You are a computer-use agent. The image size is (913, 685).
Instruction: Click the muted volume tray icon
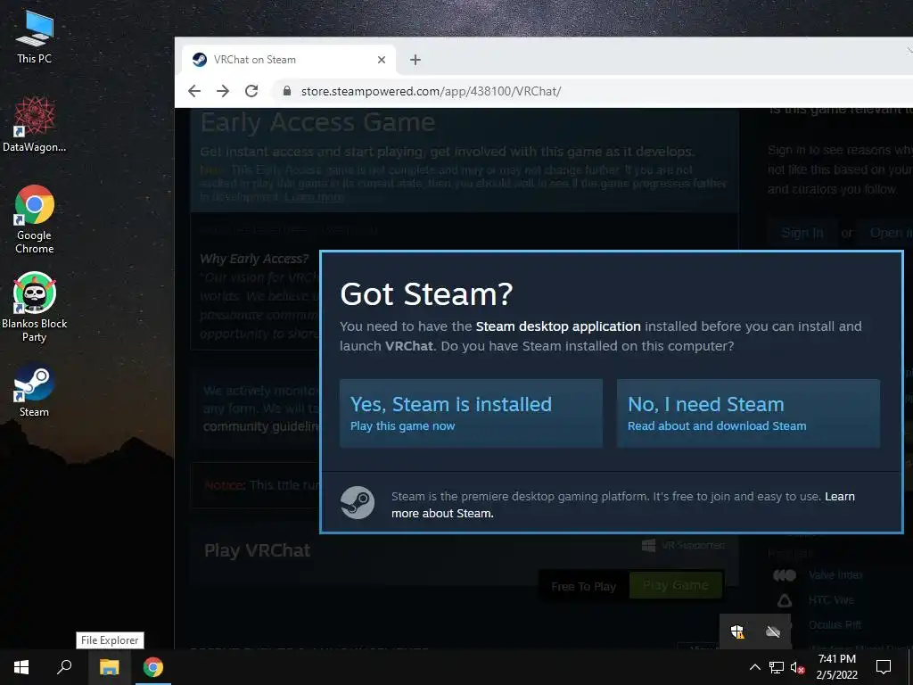click(797, 667)
